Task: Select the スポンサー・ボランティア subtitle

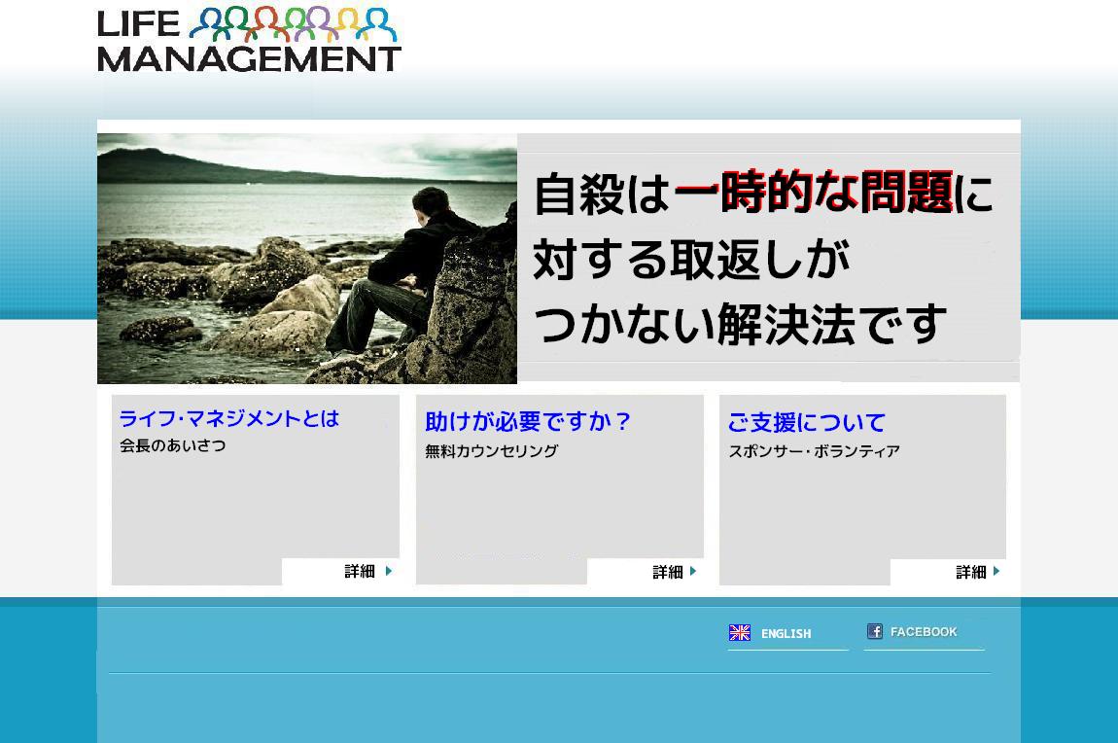Action: tap(814, 451)
